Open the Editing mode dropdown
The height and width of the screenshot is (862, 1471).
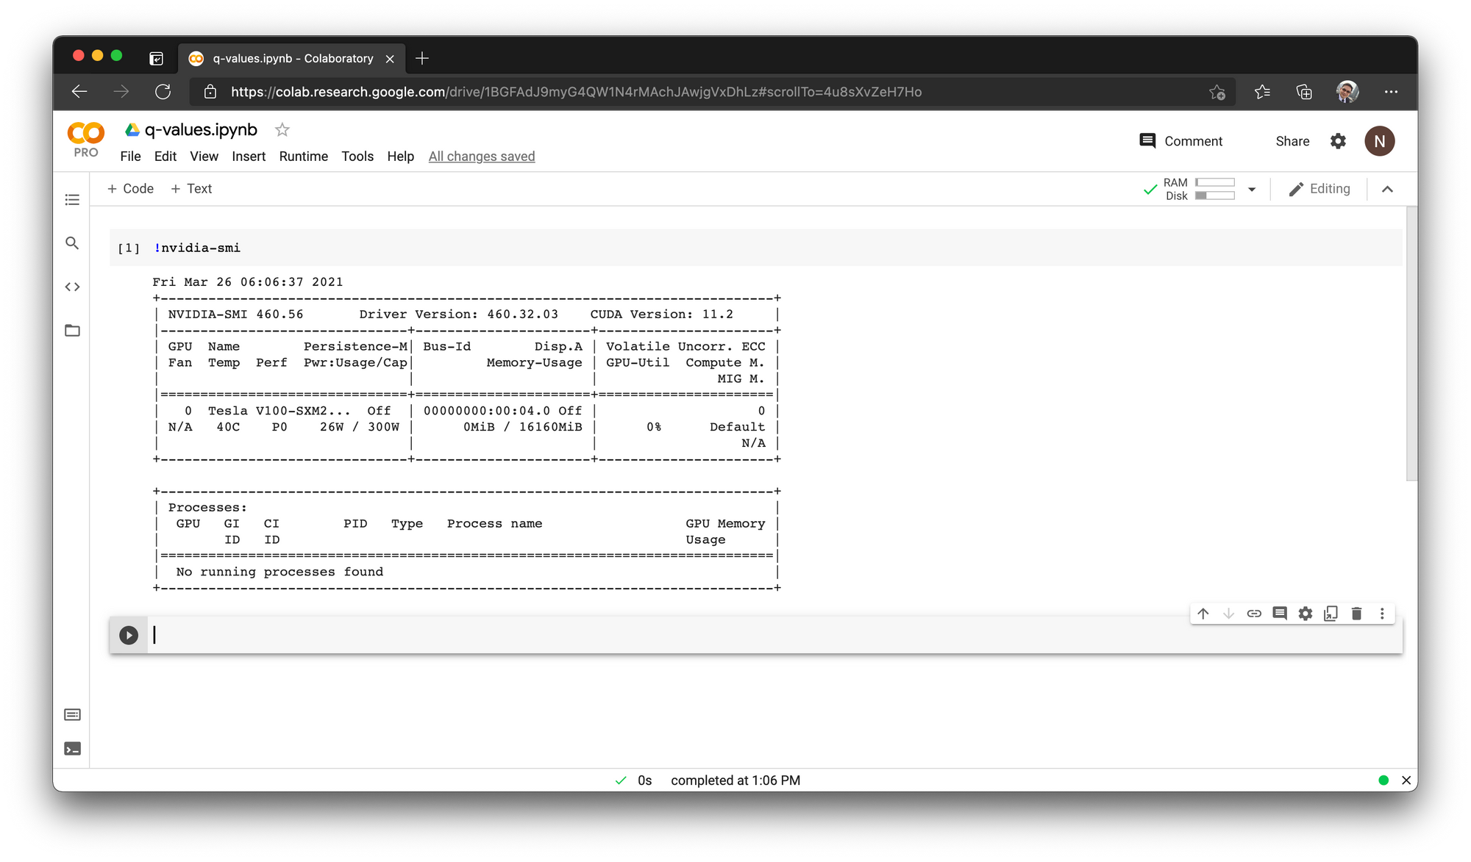[1319, 189]
